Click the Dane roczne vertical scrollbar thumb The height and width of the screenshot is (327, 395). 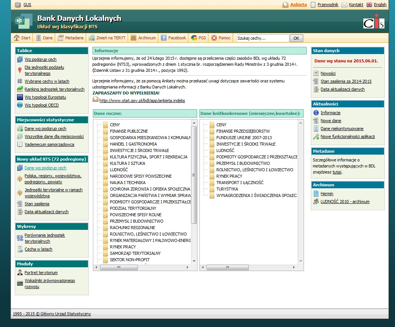tap(194, 175)
